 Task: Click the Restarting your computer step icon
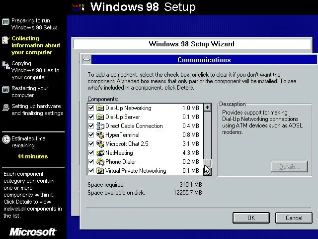point(5,90)
